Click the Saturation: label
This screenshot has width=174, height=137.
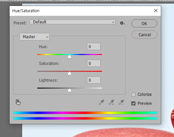pos(49,64)
